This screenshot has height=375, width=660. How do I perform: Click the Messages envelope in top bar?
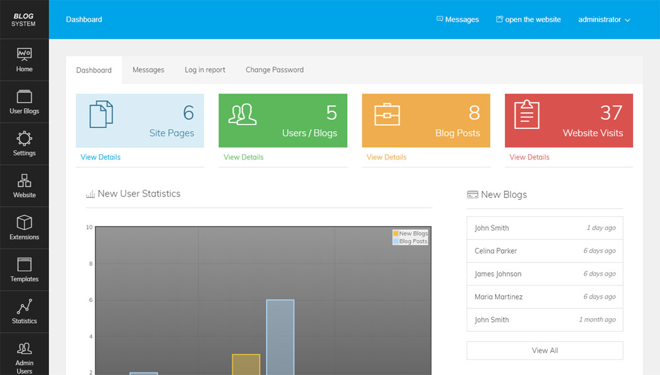pos(457,20)
